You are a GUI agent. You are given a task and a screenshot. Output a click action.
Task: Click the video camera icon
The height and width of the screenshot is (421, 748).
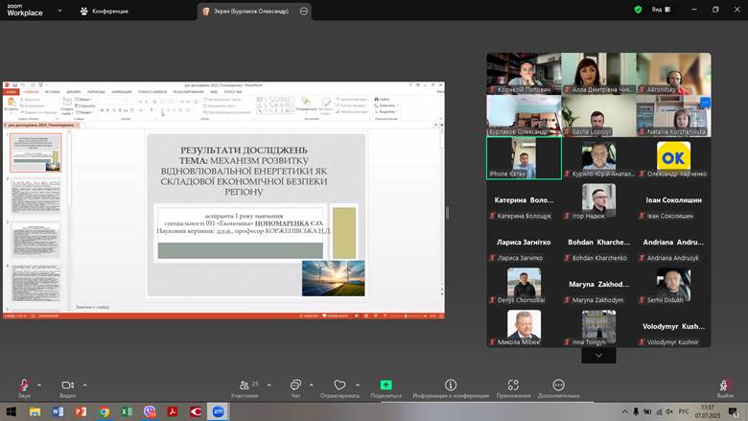pyautogui.click(x=67, y=386)
